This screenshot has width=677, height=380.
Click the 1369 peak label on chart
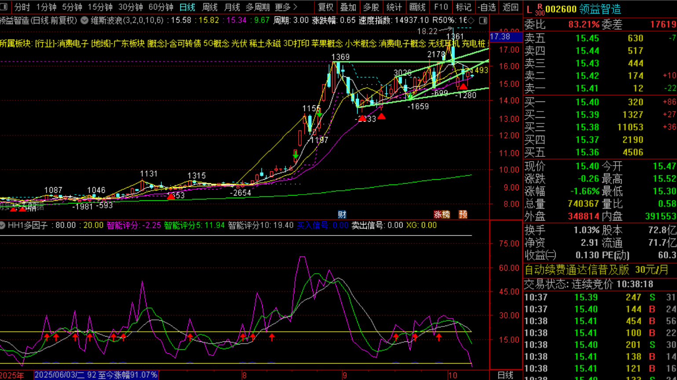click(x=340, y=57)
